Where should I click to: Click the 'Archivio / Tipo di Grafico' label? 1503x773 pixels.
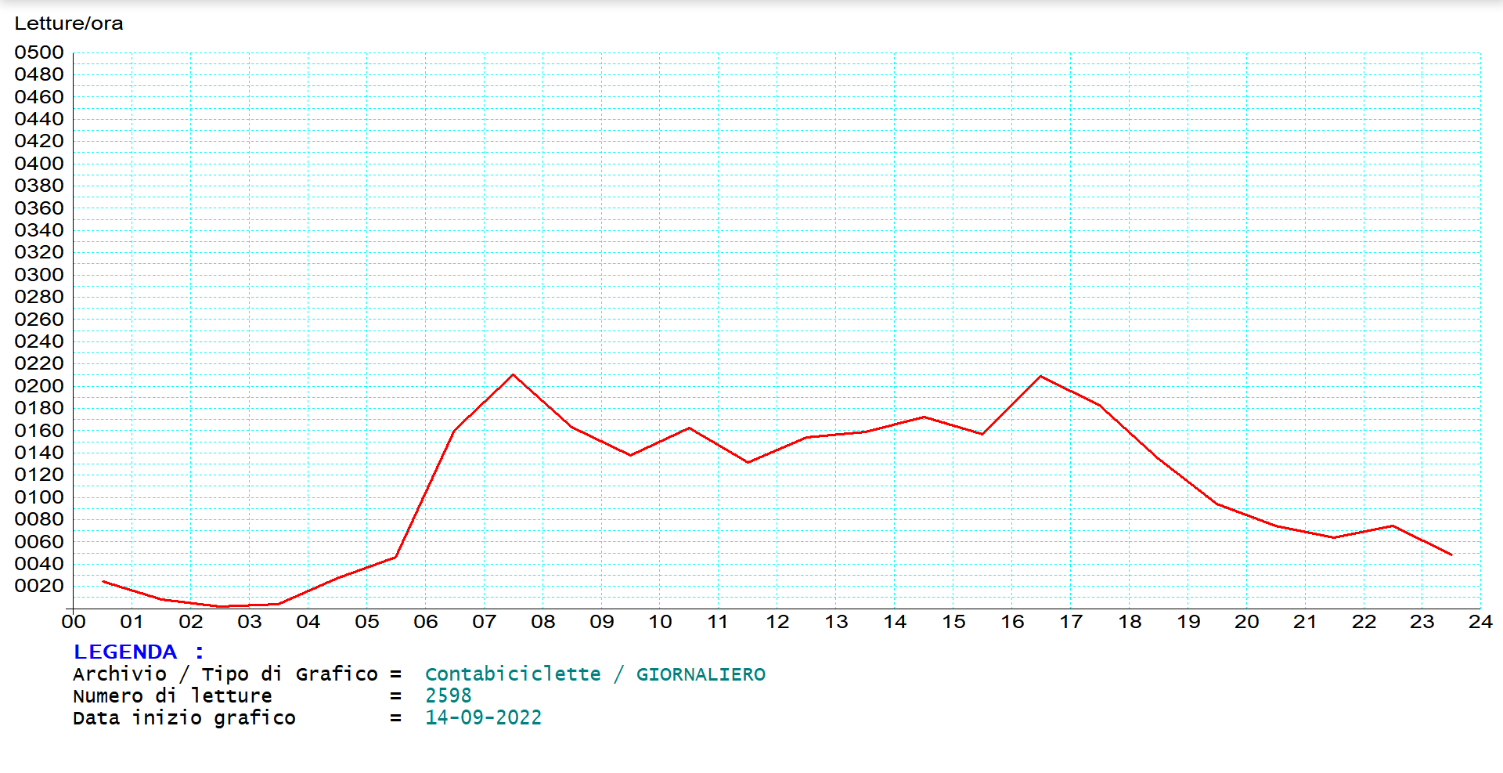click(x=225, y=674)
